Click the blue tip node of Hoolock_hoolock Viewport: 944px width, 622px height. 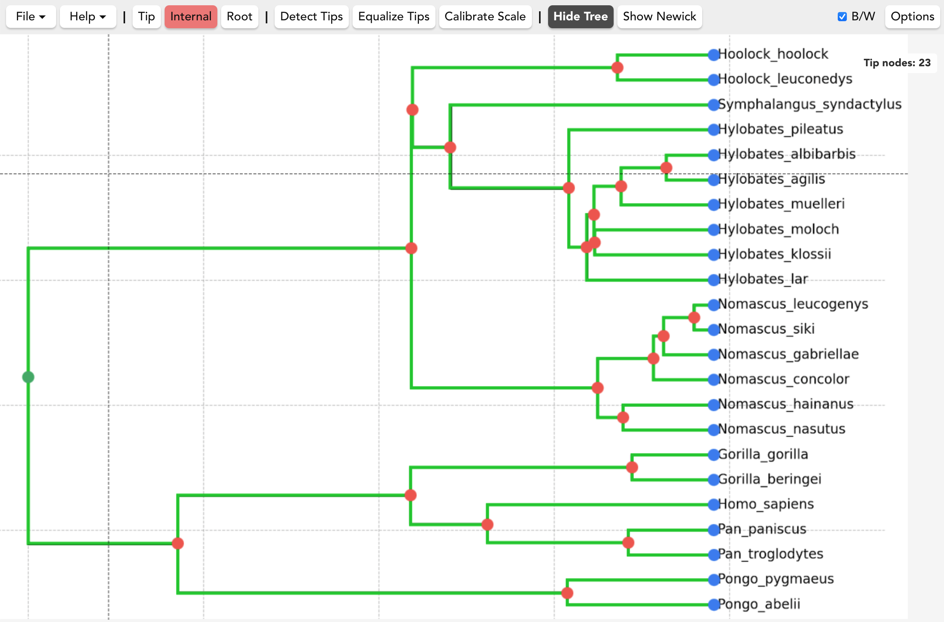click(x=714, y=55)
